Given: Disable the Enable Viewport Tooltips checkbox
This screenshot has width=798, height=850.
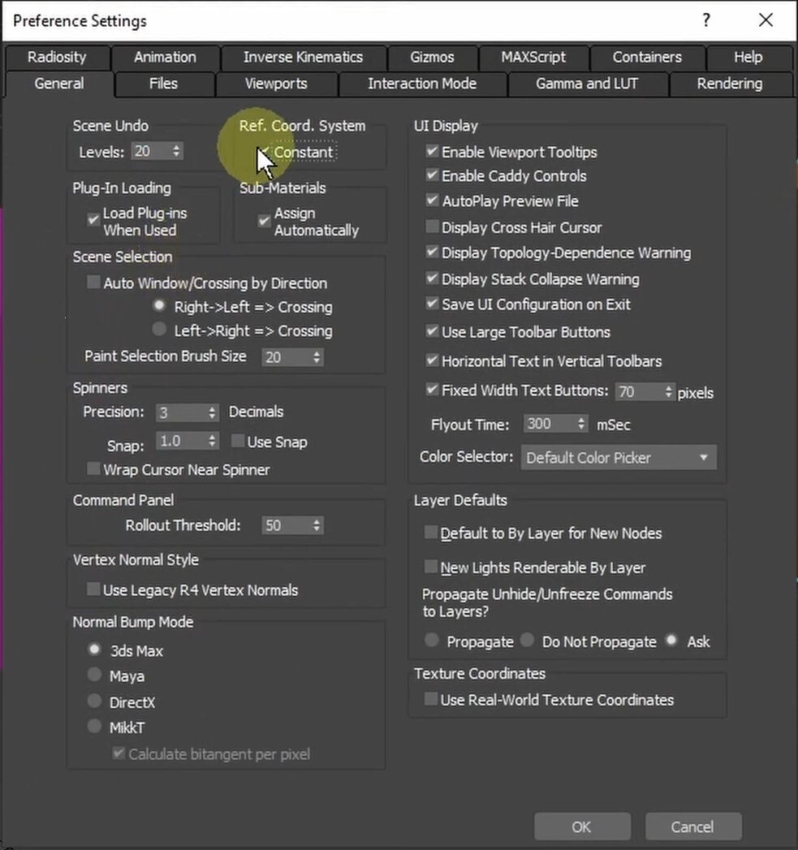Looking at the screenshot, I should 432,151.
